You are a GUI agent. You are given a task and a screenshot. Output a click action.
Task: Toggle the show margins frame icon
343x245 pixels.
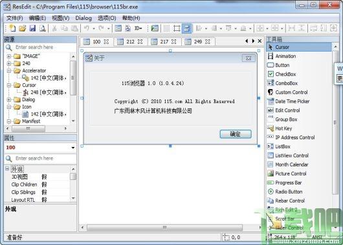pos(177,28)
